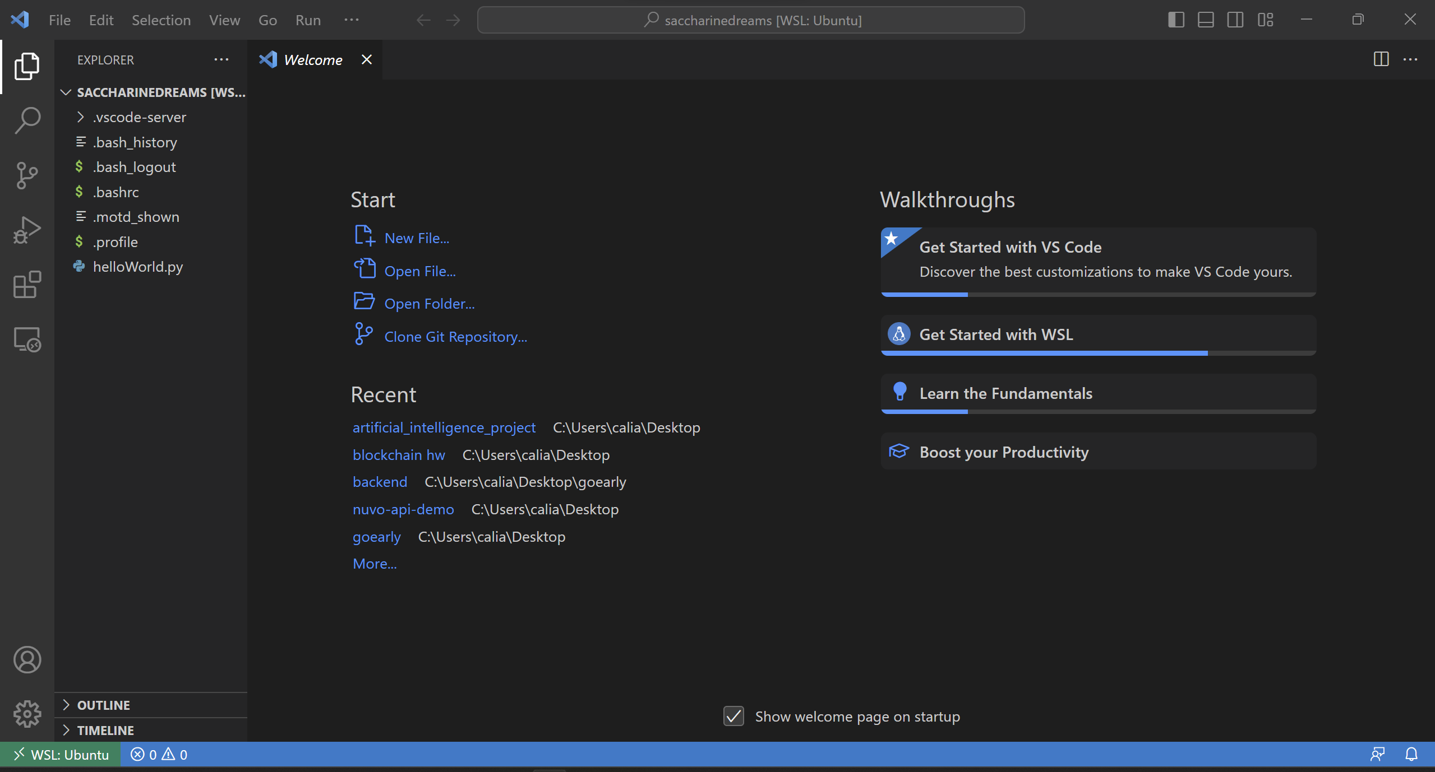Toggle Show welcome page on startup checkbox
Screen dimensions: 1435x772
[x=733, y=716]
